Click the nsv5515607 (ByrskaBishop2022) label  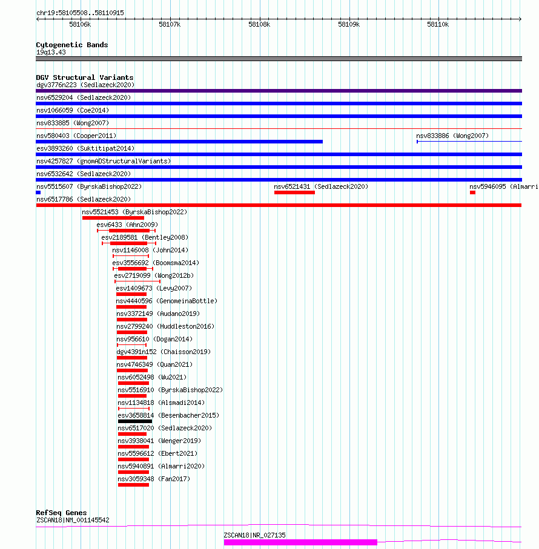point(89,186)
